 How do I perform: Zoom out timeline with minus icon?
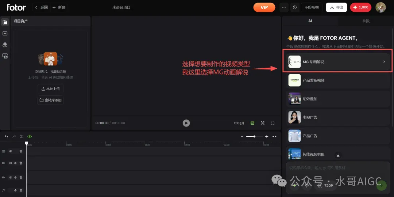tap(242, 136)
